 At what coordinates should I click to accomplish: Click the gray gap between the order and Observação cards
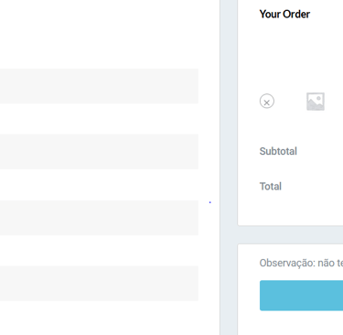(290, 235)
